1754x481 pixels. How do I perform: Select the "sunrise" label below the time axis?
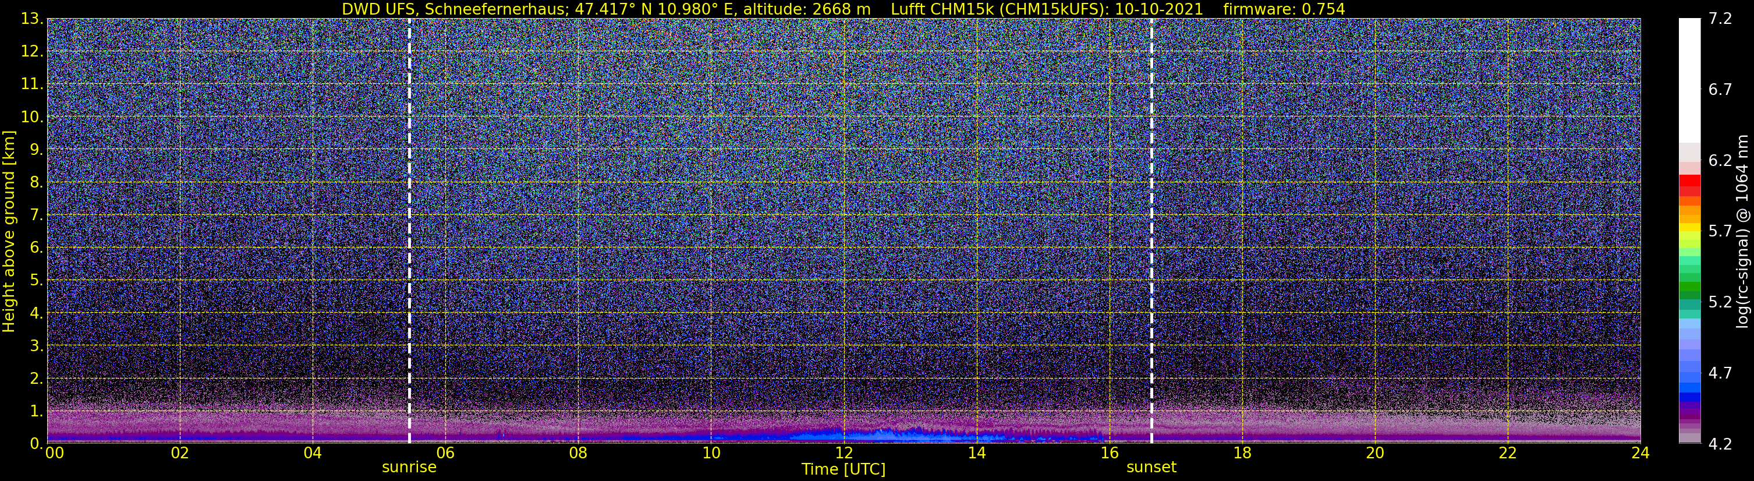click(409, 468)
